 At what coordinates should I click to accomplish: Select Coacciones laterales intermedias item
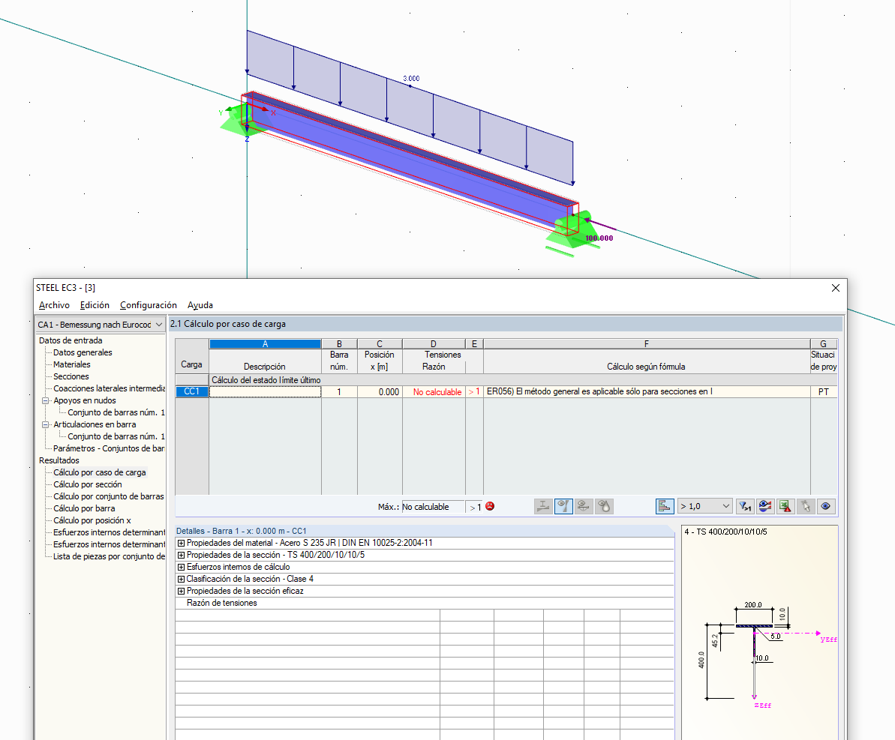pyautogui.click(x=109, y=388)
